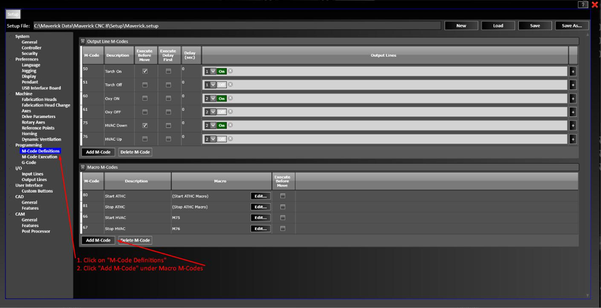Toggle Execute Delay First for Torch On
The image size is (601, 308).
tap(168, 72)
